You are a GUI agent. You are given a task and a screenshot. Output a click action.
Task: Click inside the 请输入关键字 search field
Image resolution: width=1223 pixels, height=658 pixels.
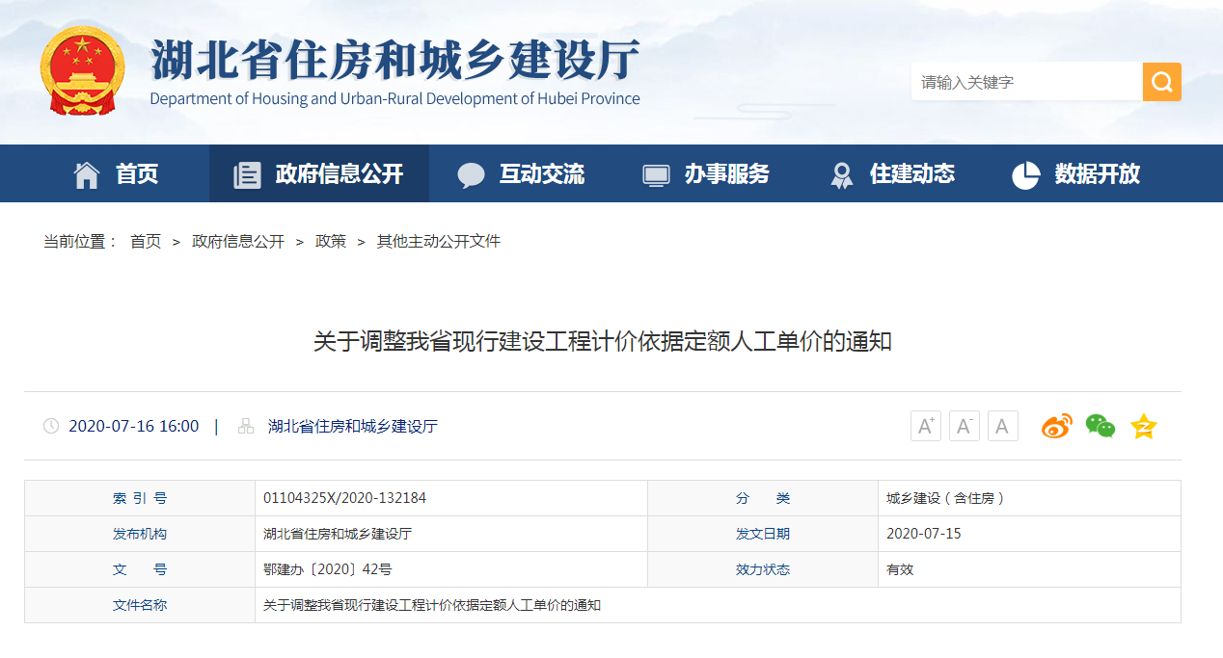tap(1022, 81)
